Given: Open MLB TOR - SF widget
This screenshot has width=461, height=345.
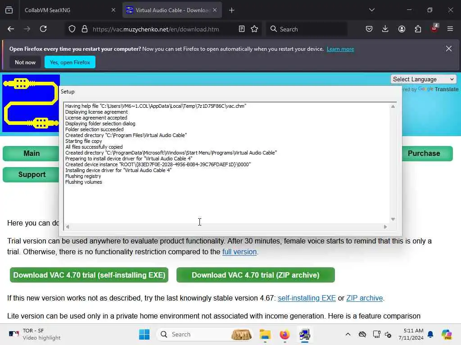Looking at the screenshot, I should 34,334.
